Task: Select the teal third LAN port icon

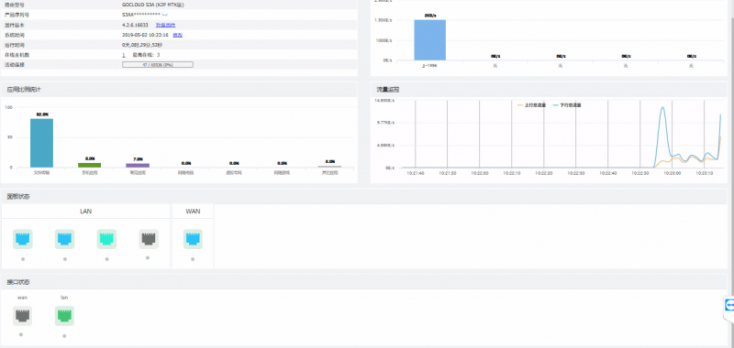Action: click(106, 239)
